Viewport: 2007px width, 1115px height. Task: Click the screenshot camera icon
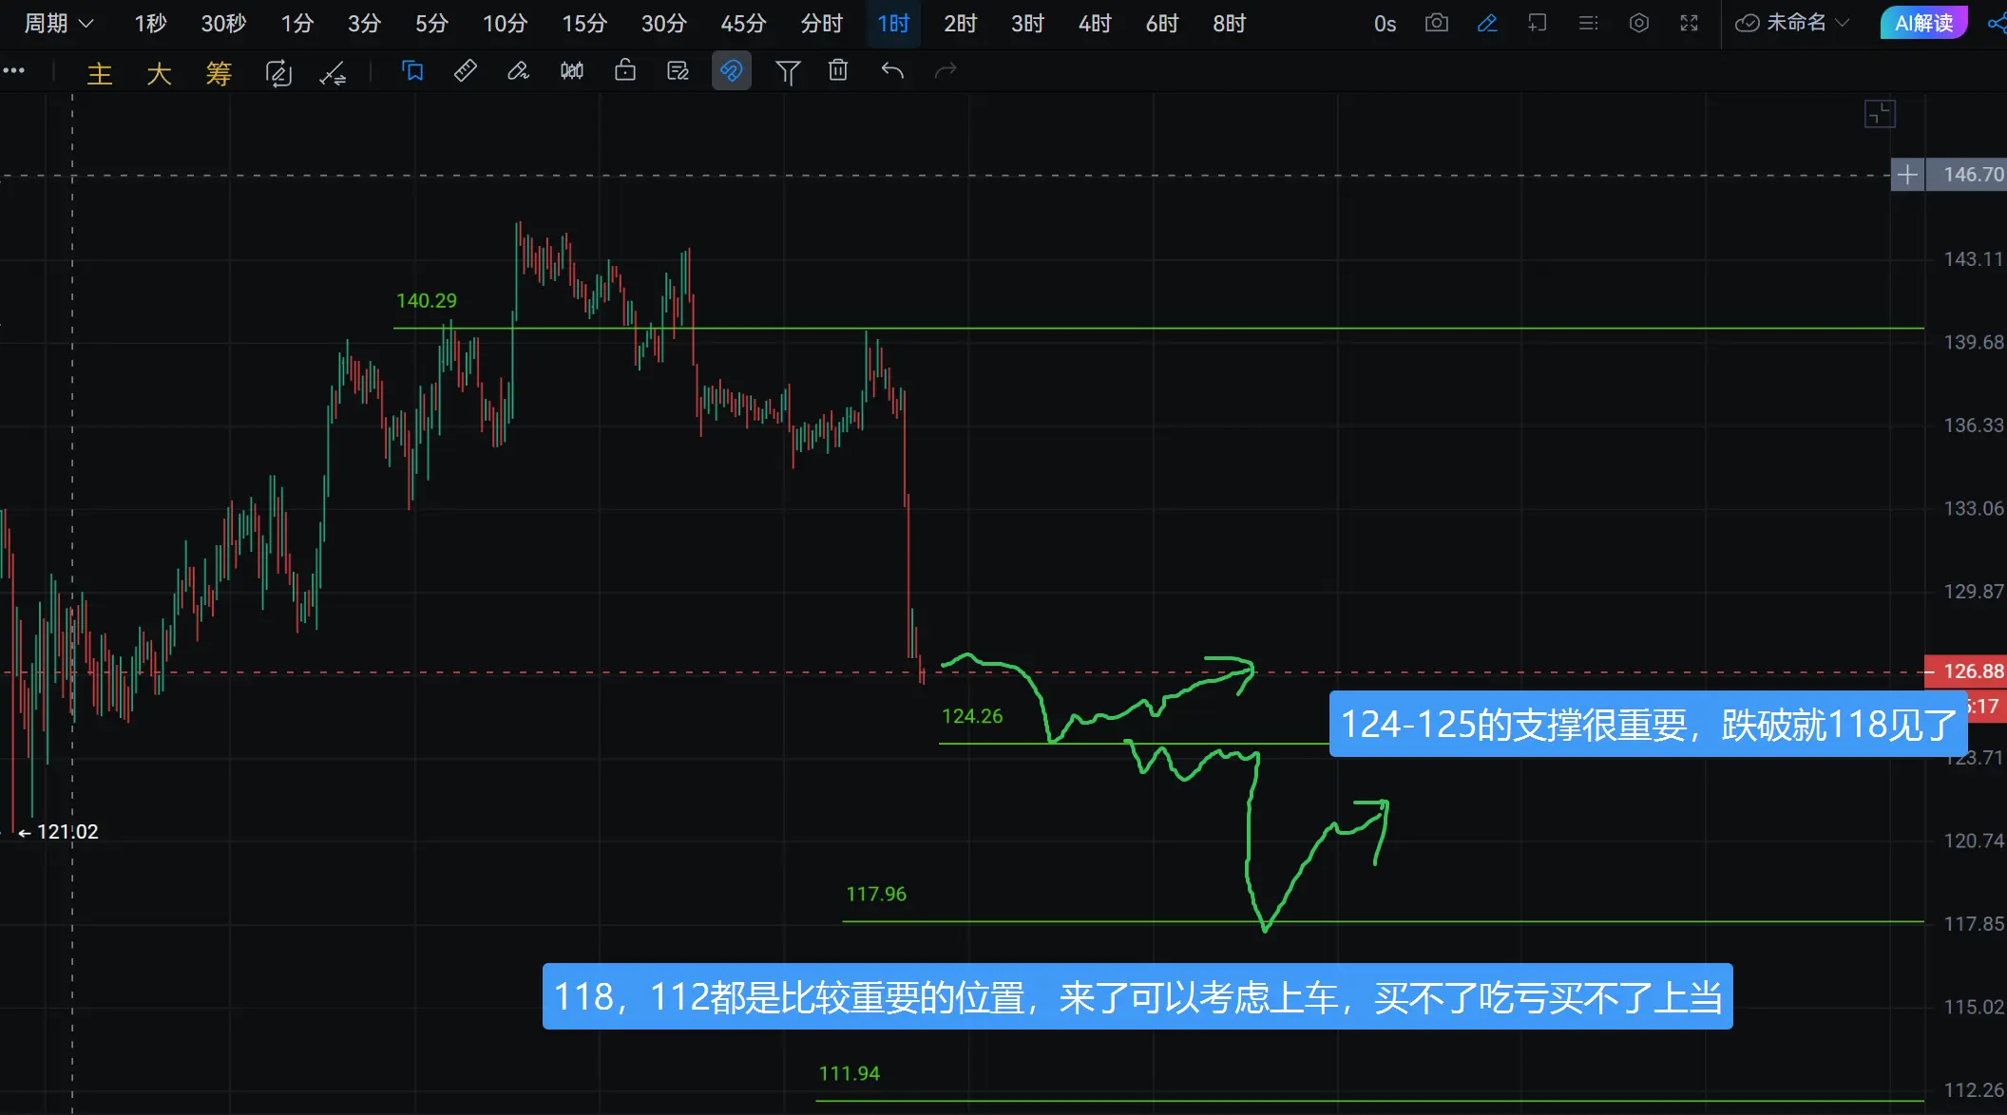click(1436, 23)
